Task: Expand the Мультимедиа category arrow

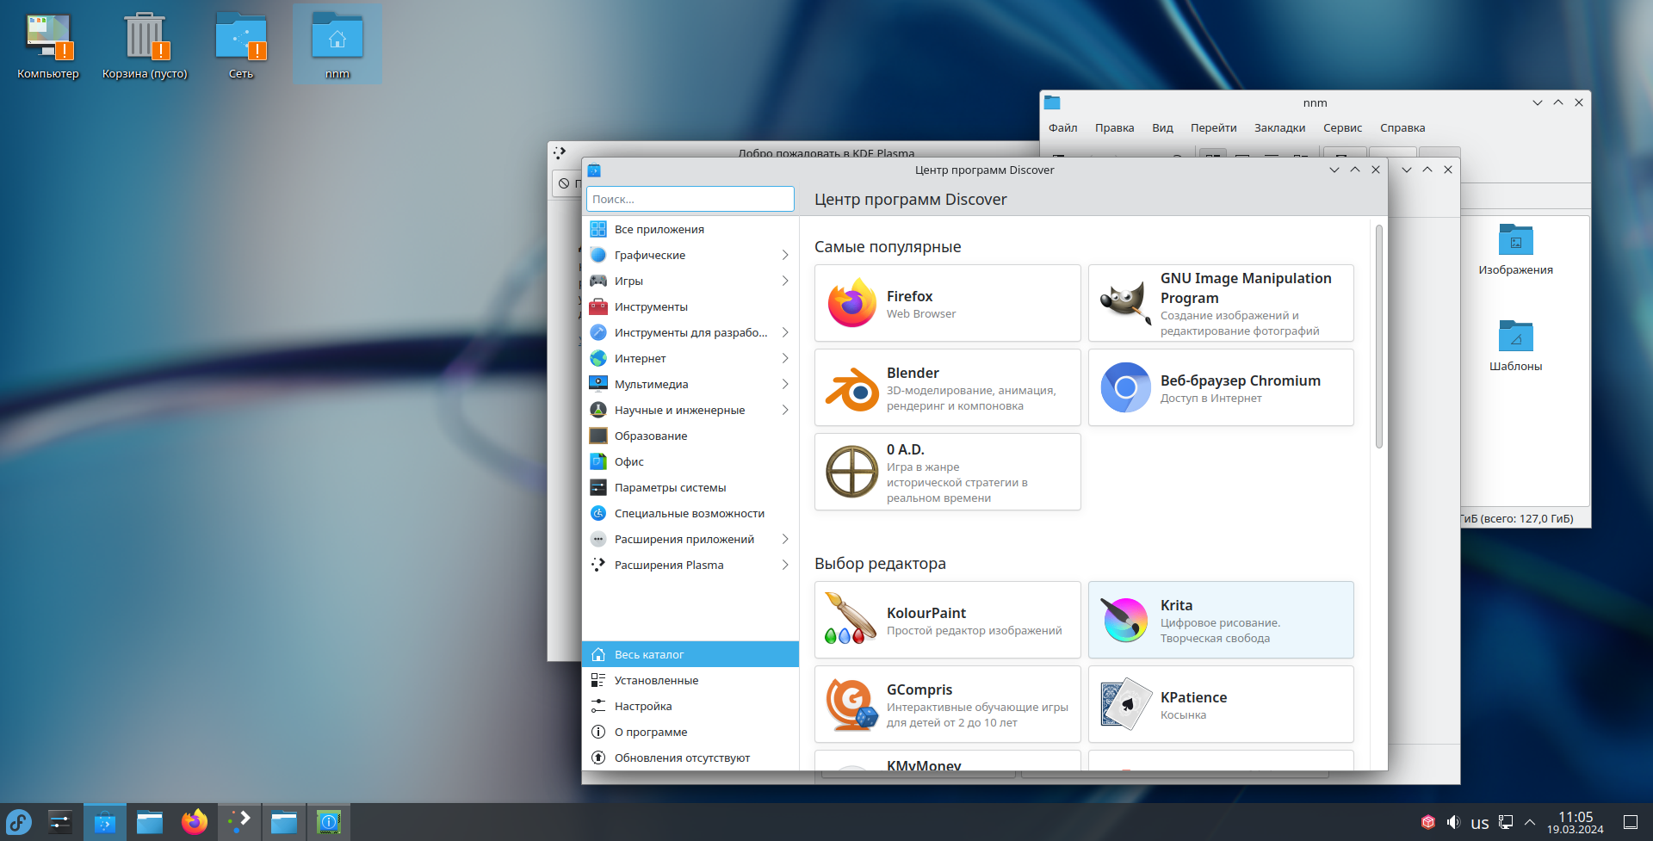Action: (x=785, y=384)
